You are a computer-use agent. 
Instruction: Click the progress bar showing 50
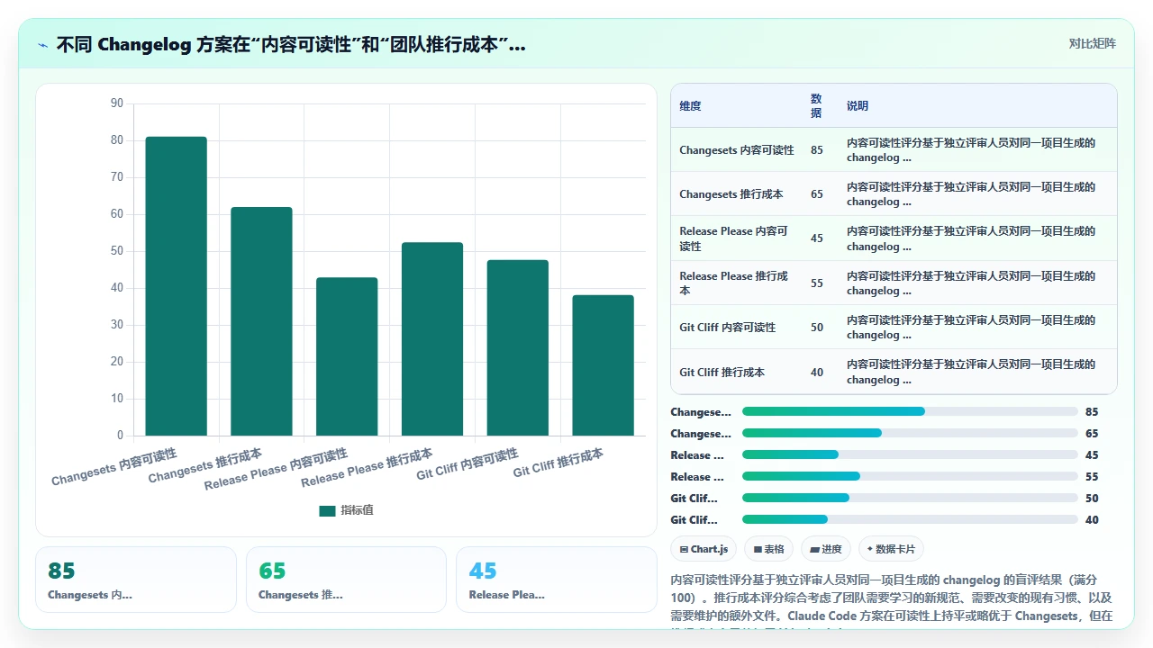tap(910, 498)
